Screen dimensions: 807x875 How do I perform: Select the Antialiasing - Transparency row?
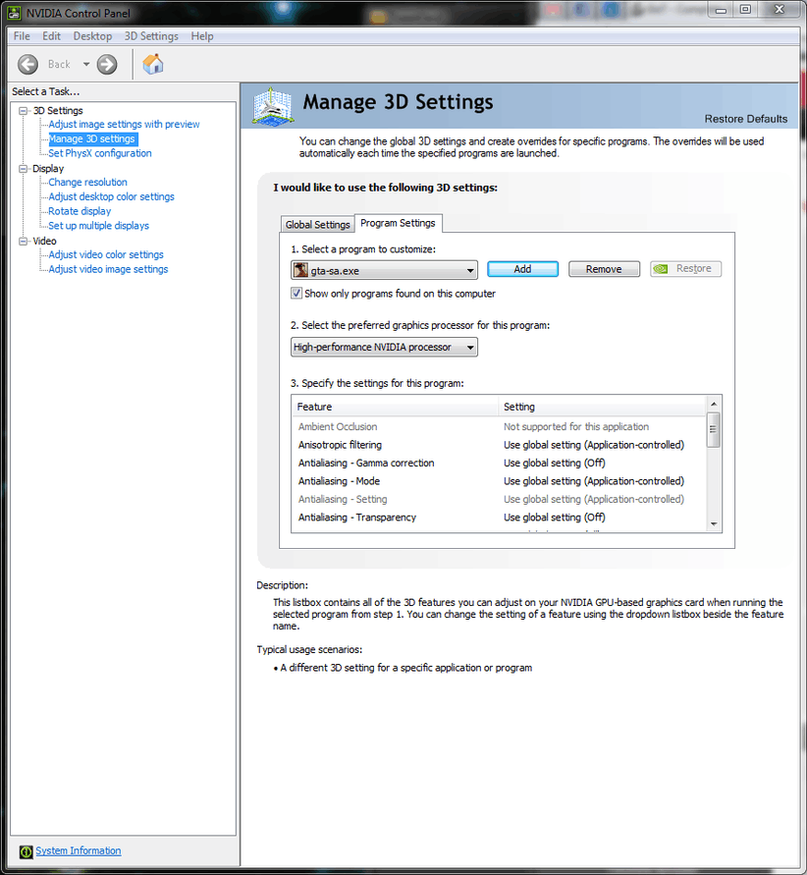point(499,518)
